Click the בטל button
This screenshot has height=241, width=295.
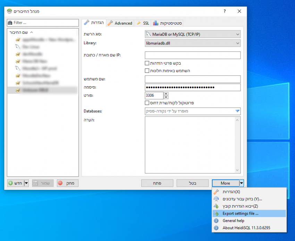coord(193,183)
